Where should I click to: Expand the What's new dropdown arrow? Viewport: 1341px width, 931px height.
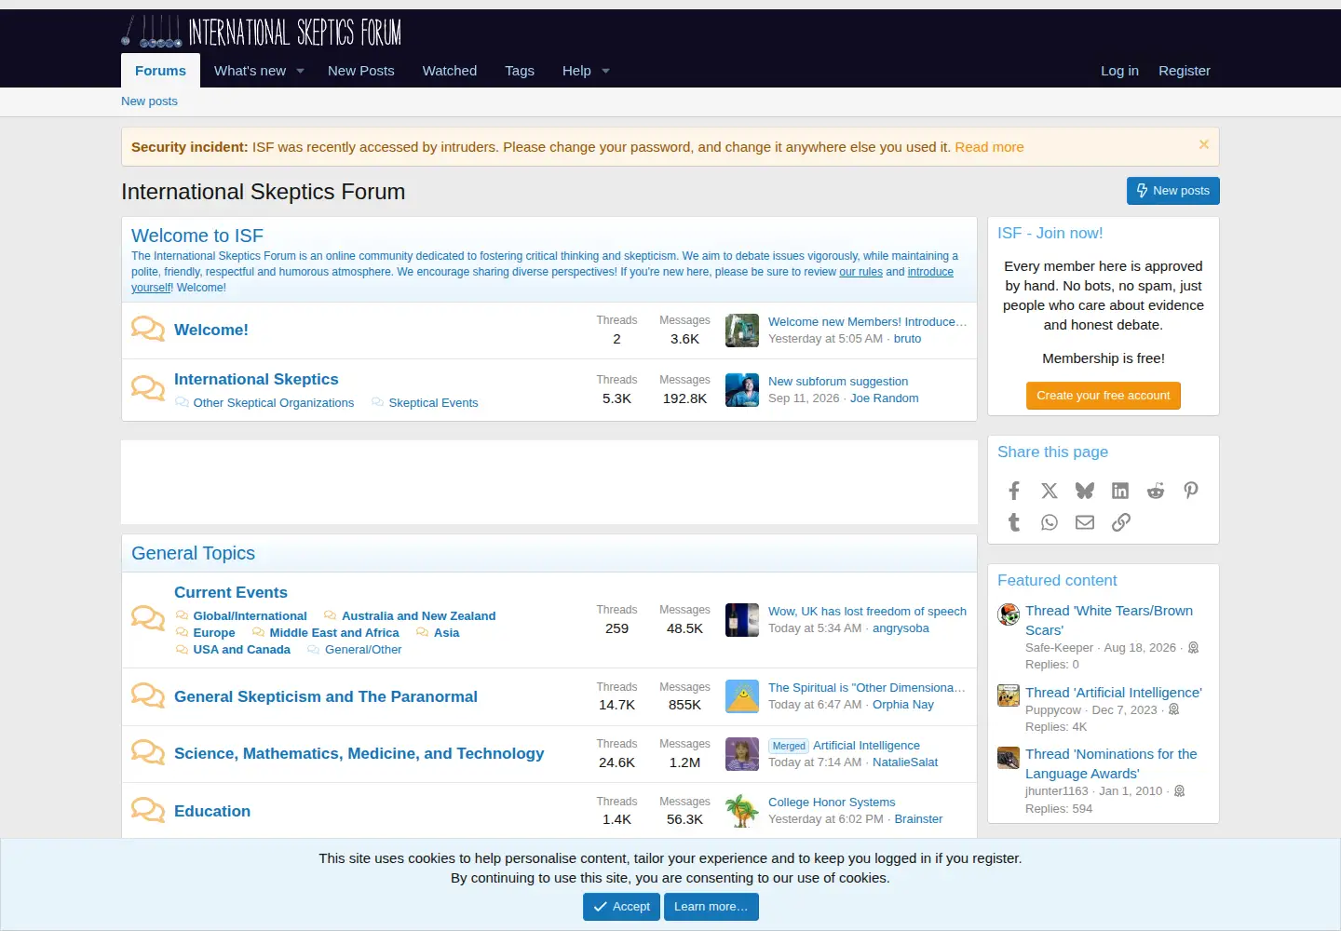coord(300,71)
